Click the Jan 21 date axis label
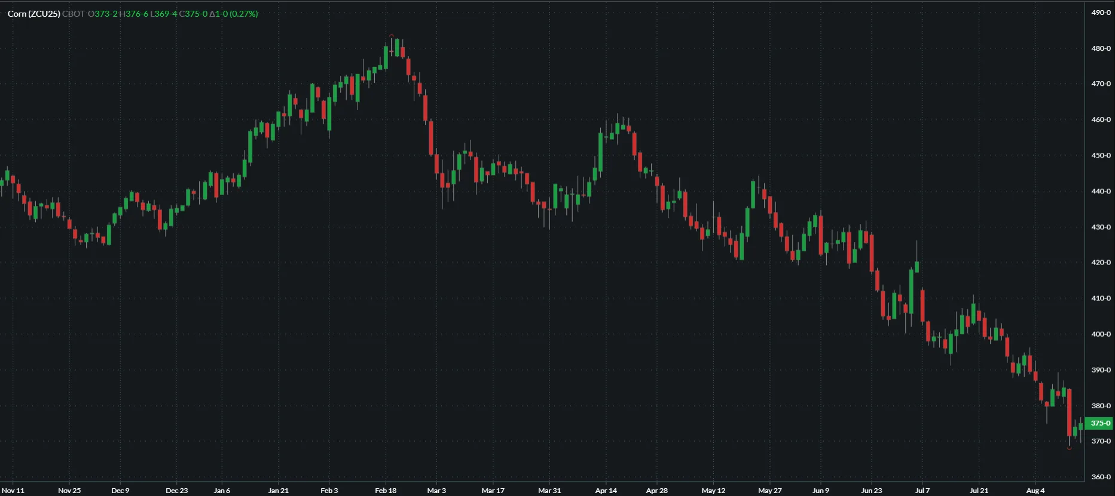Image resolution: width=1115 pixels, height=496 pixels. 278,491
